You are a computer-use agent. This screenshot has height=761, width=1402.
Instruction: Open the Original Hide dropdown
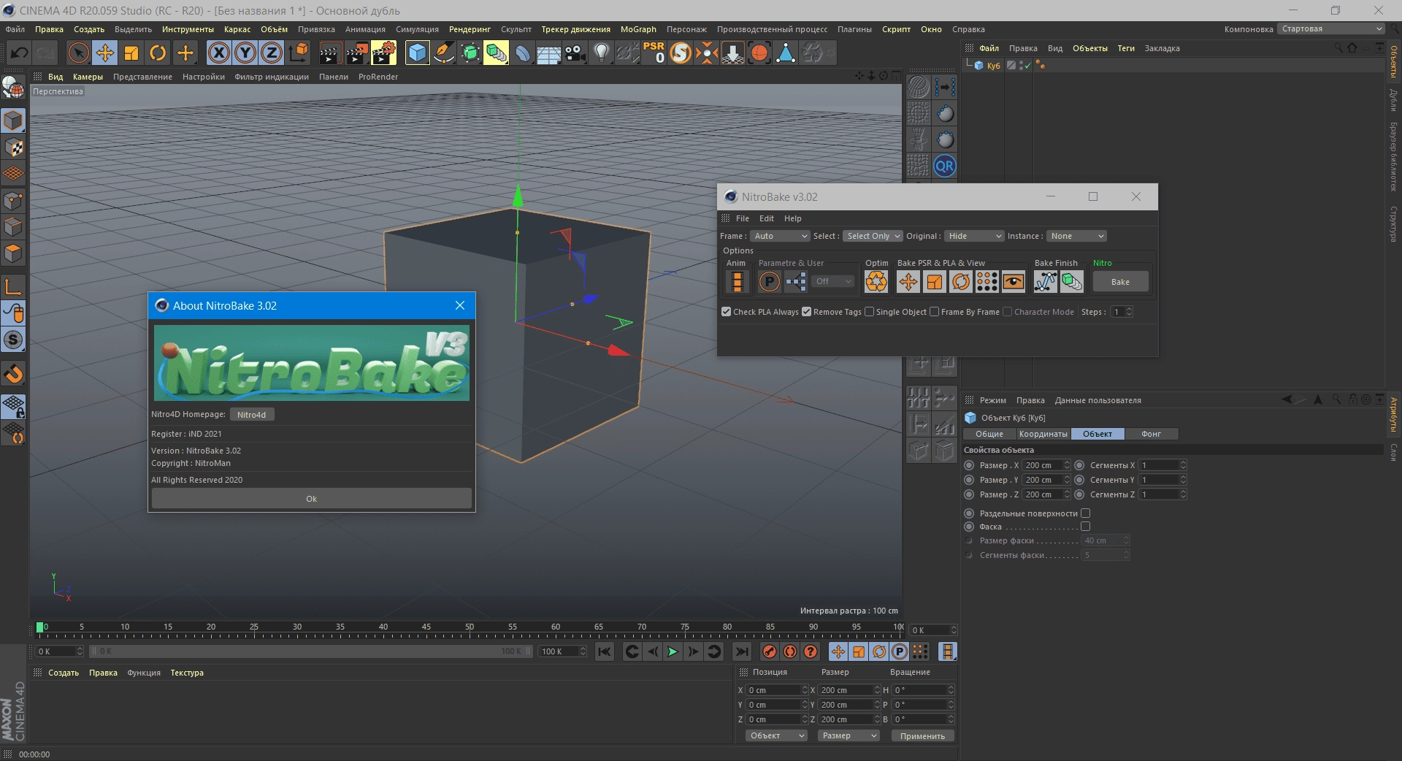pyautogui.click(x=974, y=236)
